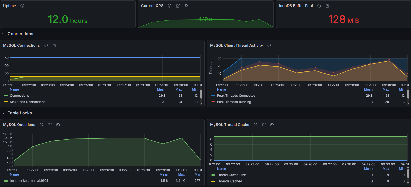Open Current QPS external link icon
This screenshot has height=187, width=411.
pos(178,6)
